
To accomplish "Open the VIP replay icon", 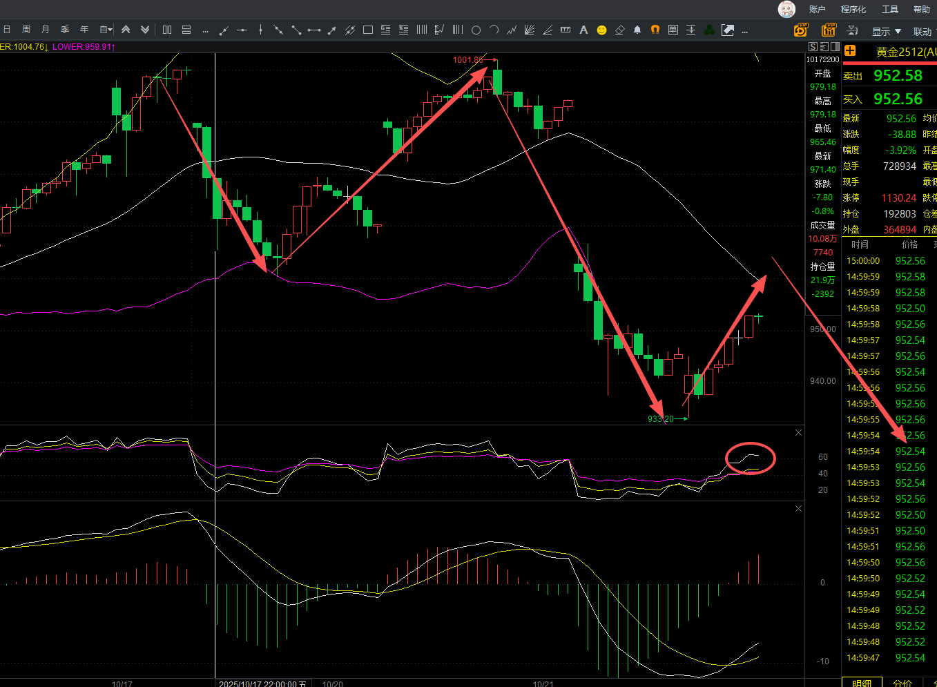I will [801, 30].
